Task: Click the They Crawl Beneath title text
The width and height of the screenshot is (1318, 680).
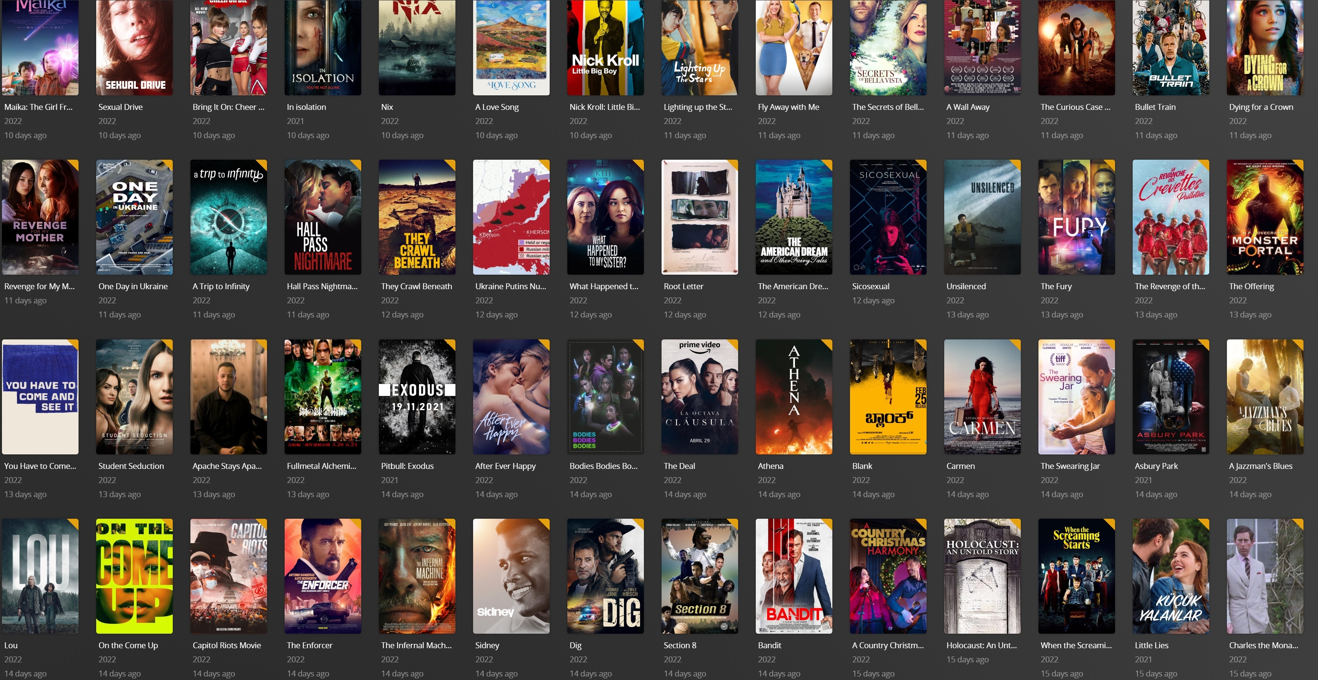Action: (417, 286)
